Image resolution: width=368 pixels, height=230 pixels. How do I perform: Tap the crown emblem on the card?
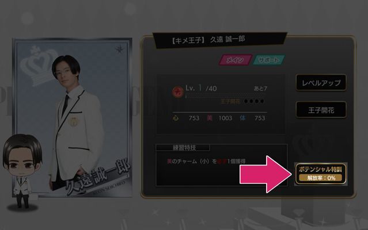pyautogui.click(x=37, y=66)
